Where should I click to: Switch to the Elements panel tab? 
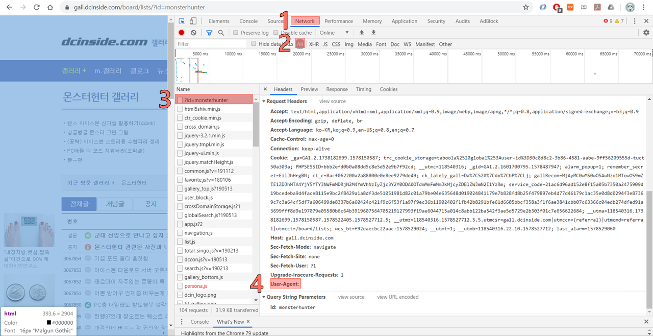219,21
